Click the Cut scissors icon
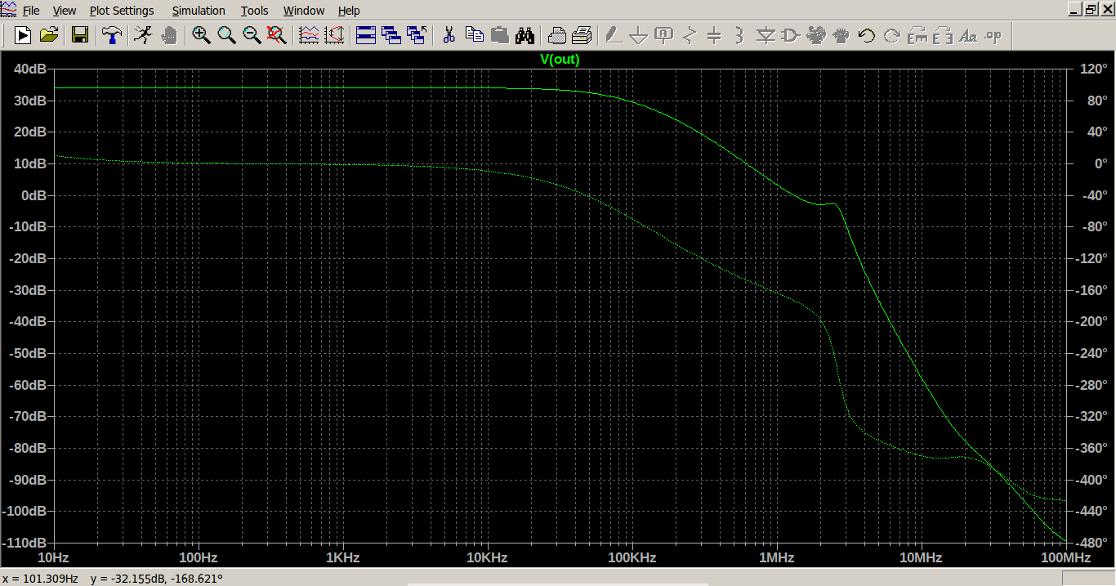The image size is (1116, 586). [x=449, y=35]
